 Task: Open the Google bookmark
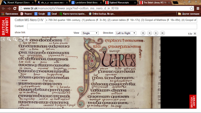pos(40,14)
